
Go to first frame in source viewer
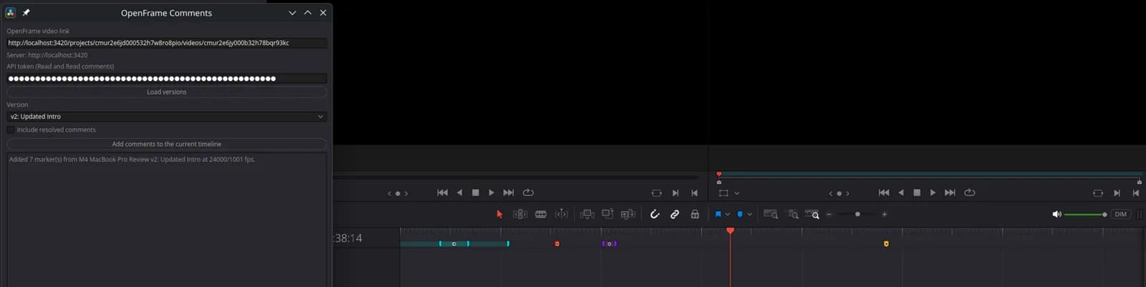[x=443, y=193]
